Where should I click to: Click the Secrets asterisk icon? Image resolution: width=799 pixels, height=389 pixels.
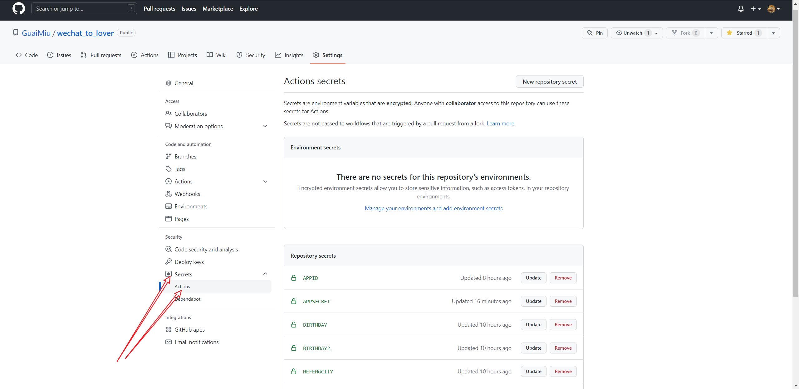coord(169,274)
